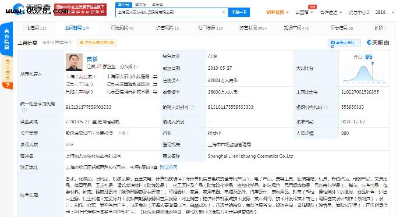
Task: Select the approval date 2020-12-07
Action: [x=353, y=122]
